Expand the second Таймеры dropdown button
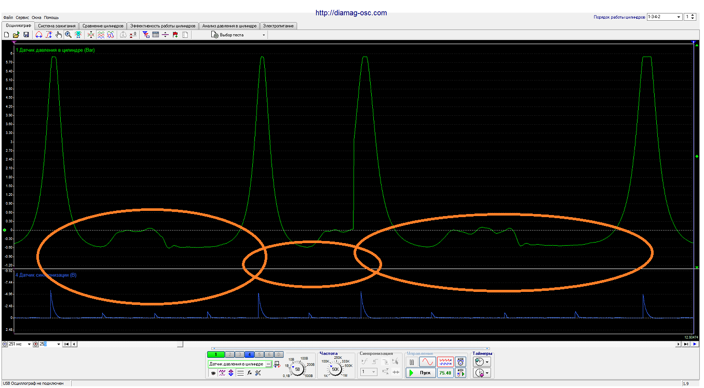 pos(482,373)
